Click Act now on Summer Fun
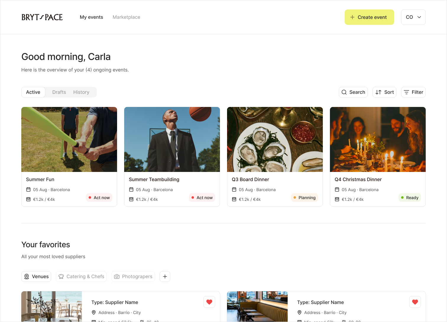447x322 pixels. coord(99,198)
